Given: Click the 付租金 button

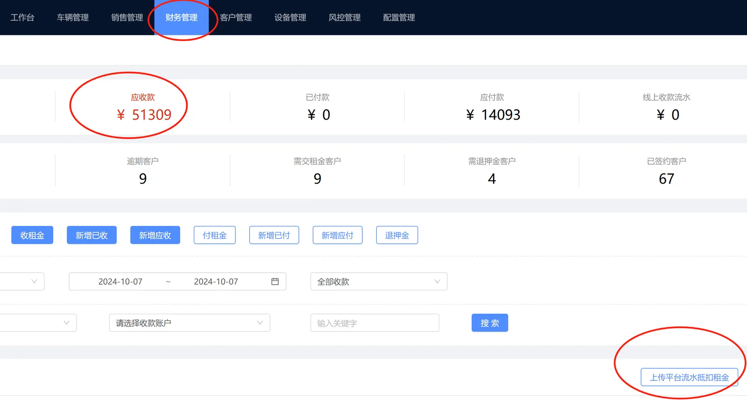Looking at the screenshot, I should (215, 235).
